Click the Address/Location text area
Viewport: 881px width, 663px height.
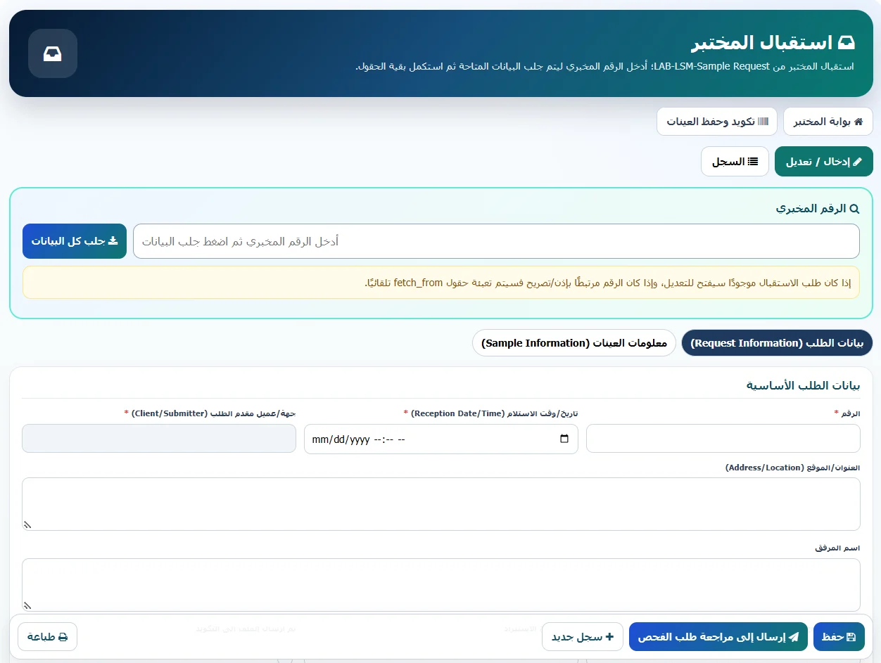point(441,504)
